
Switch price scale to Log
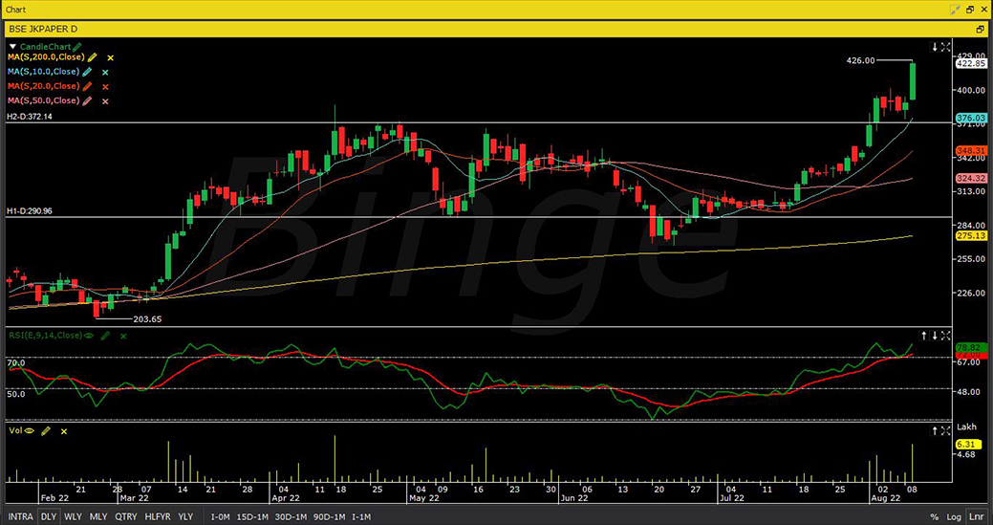click(954, 517)
